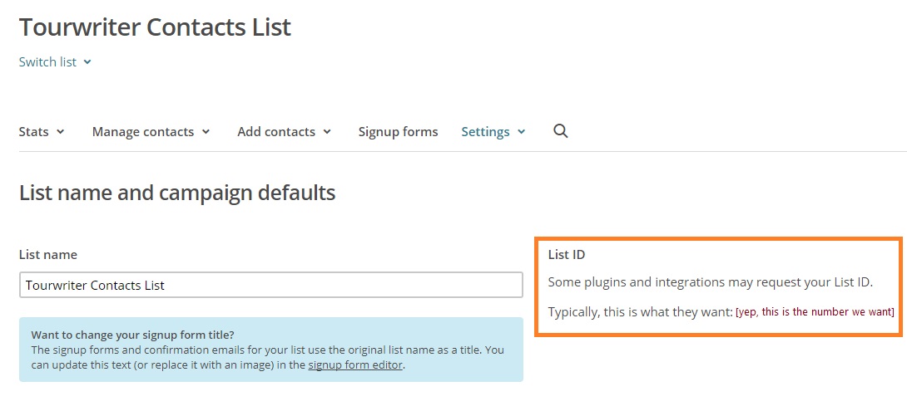Expand the Settings chevron arrow
Screen dimensions: 907x406
(522, 132)
